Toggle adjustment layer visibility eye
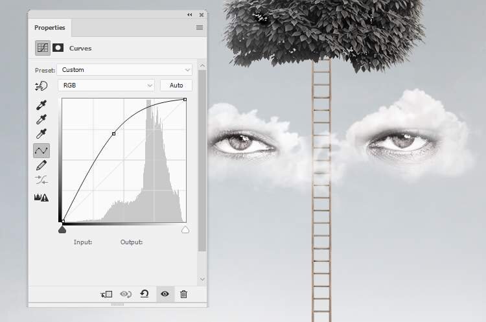The image size is (486, 322). pyautogui.click(x=165, y=293)
